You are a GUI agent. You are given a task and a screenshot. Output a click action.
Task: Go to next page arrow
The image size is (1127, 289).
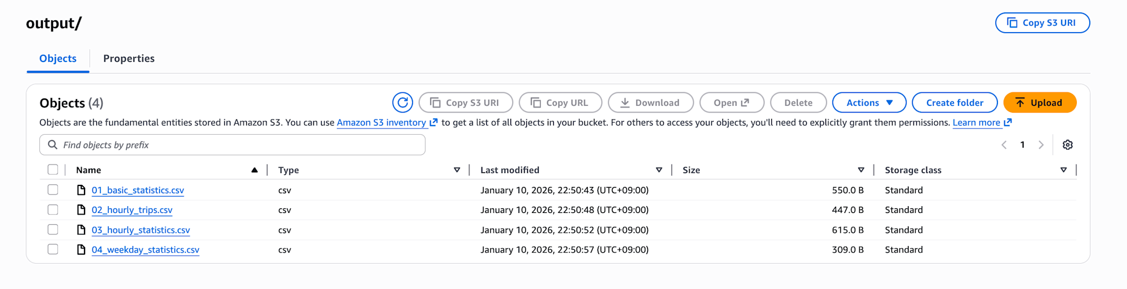(1041, 145)
